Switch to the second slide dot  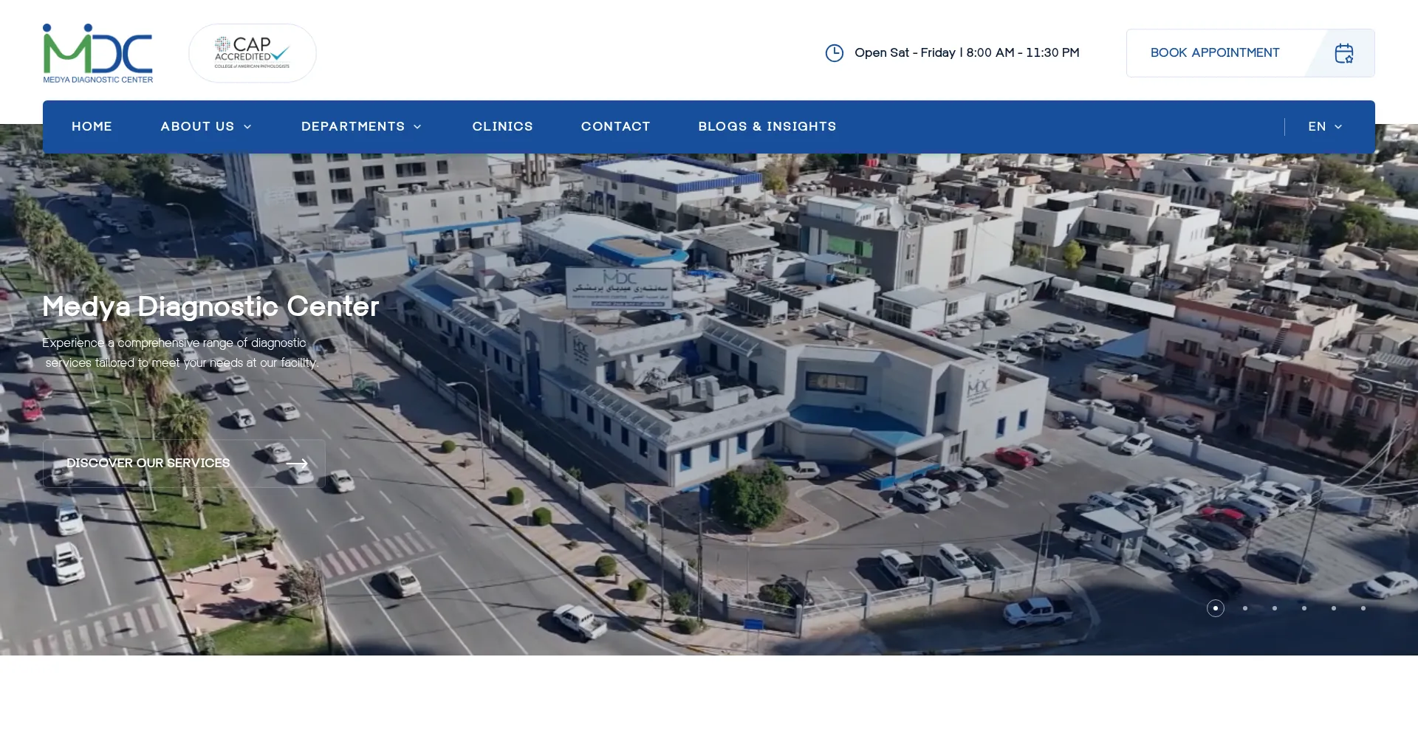click(x=1245, y=608)
